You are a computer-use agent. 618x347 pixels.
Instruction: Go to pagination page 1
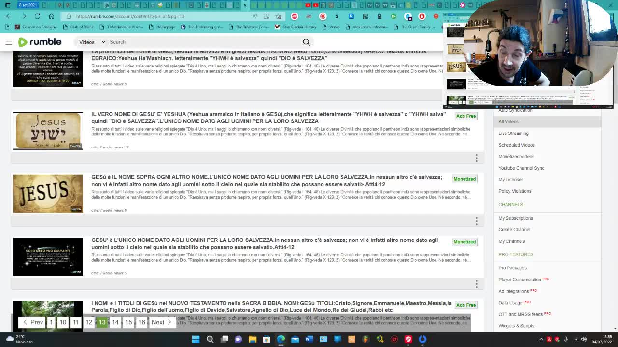tap(51, 322)
